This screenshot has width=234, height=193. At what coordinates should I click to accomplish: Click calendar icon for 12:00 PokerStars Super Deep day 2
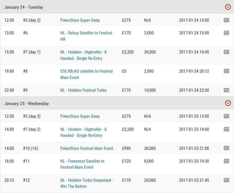[x=226, y=20]
